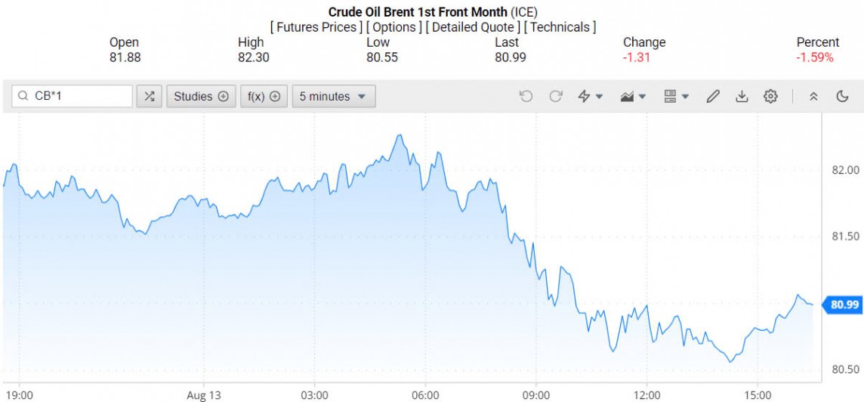Expand the panel layout template dropdown
This screenshot has height=402, width=864.
pyautogui.click(x=676, y=96)
